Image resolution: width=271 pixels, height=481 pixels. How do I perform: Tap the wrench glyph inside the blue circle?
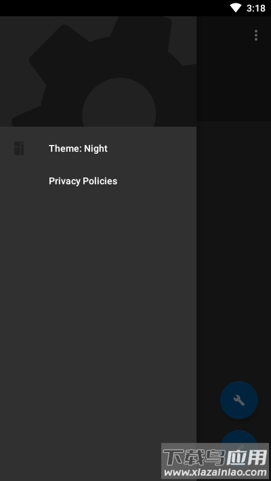[239, 400]
